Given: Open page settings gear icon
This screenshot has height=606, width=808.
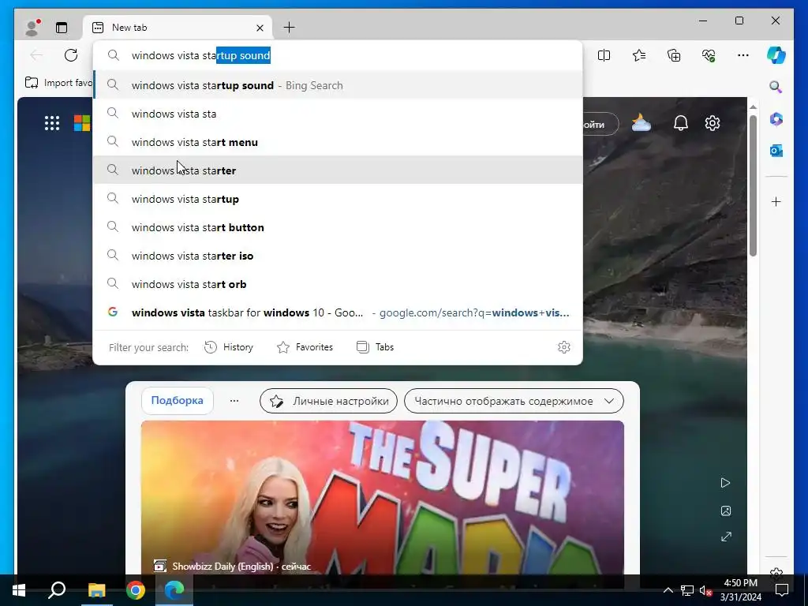Looking at the screenshot, I should pos(713,123).
